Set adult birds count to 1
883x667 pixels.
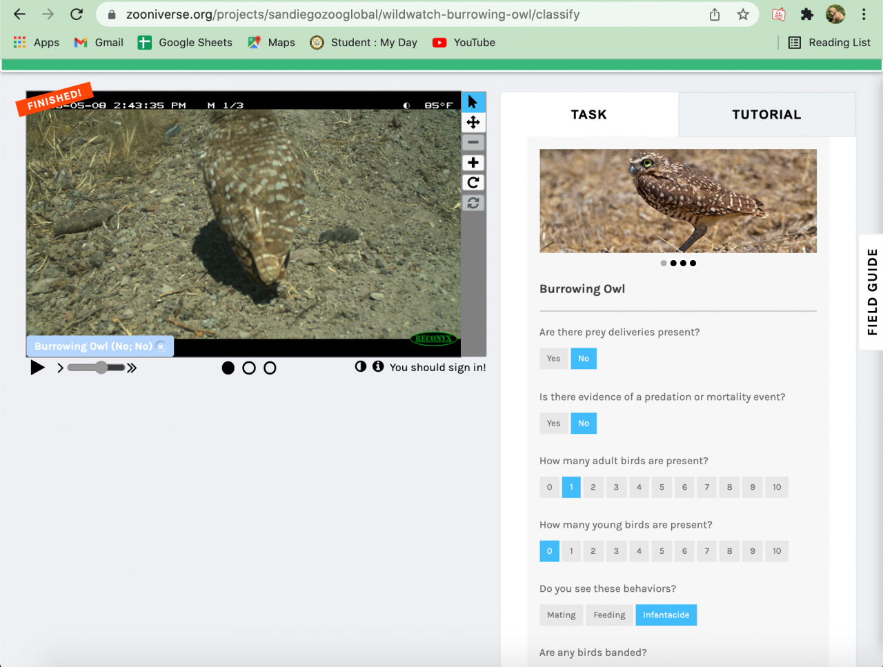[x=571, y=487]
